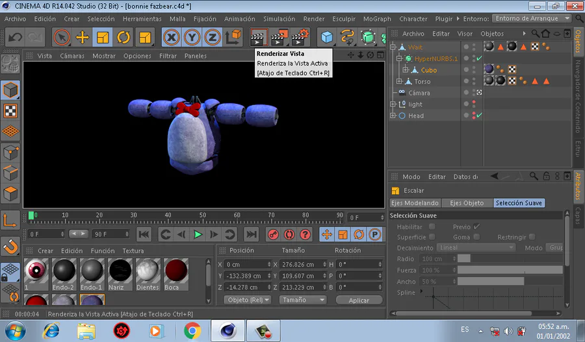Select the Scale tool in the top toolbar
The height and width of the screenshot is (342, 585).
[x=103, y=37]
